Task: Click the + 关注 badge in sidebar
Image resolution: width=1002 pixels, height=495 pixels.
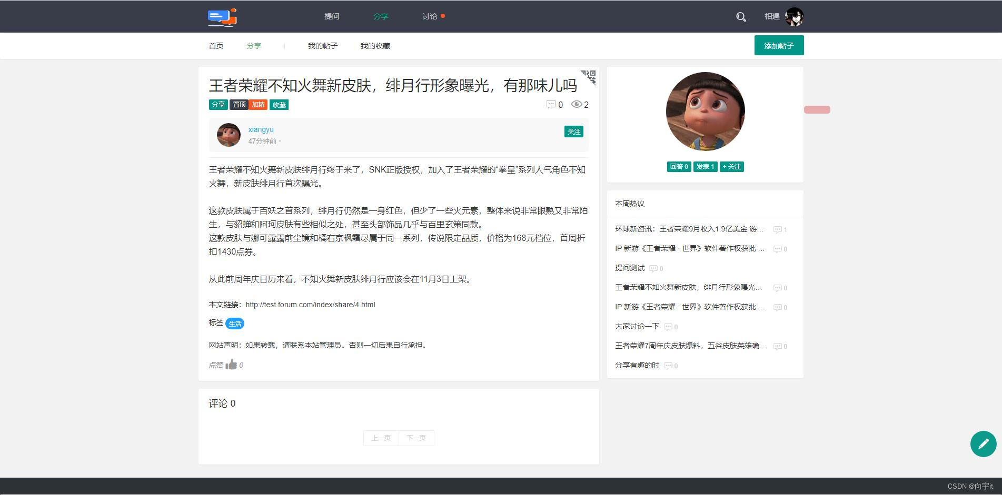Action: 732,167
